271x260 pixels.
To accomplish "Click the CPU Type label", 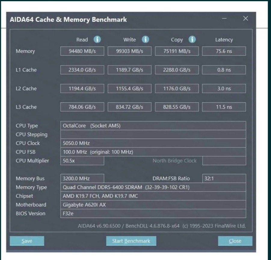I will tap(27, 126).
